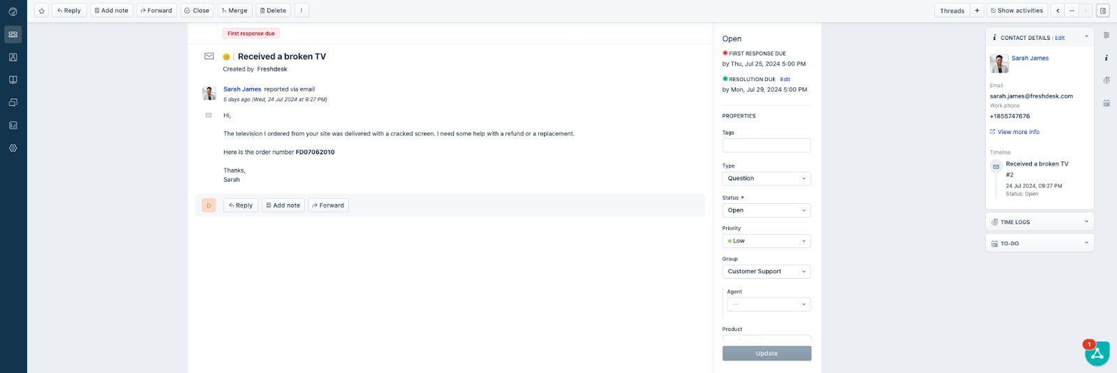Open the Group dropdown showing Customer Support
The image size is (1117, 373).
[766, 272]
